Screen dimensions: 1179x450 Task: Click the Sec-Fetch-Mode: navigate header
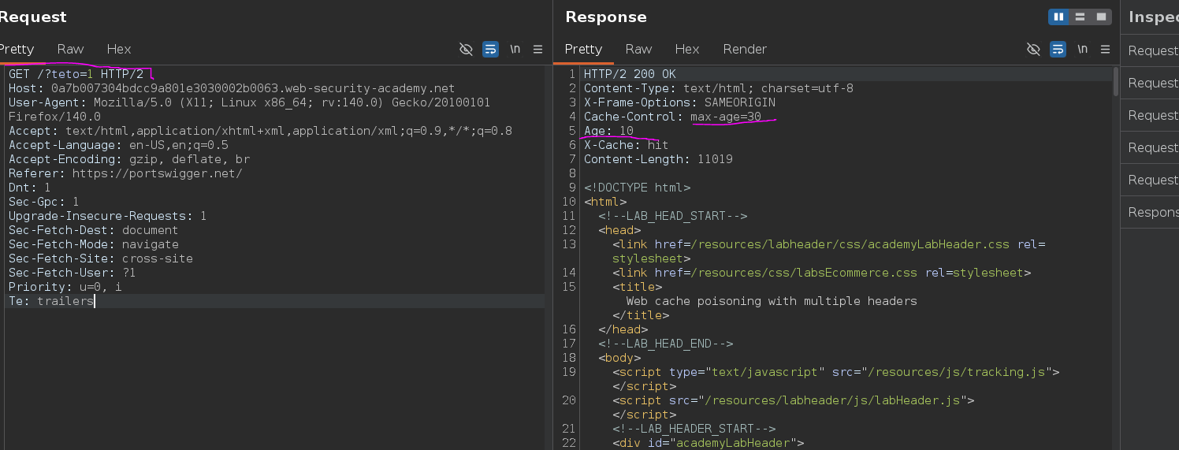tap(93, 244)
